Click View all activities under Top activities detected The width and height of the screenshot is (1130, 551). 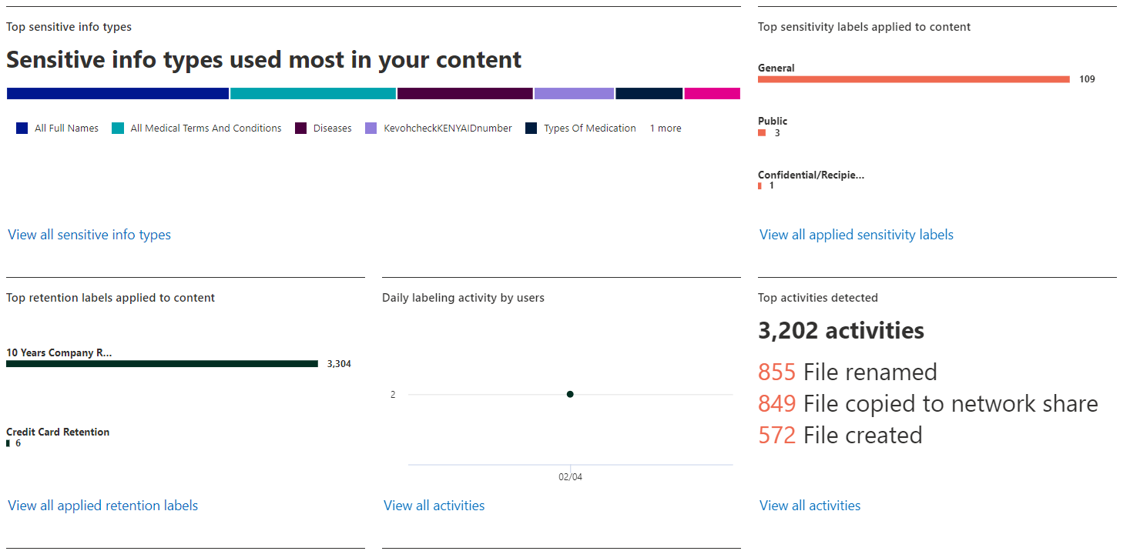coord(810,506)
